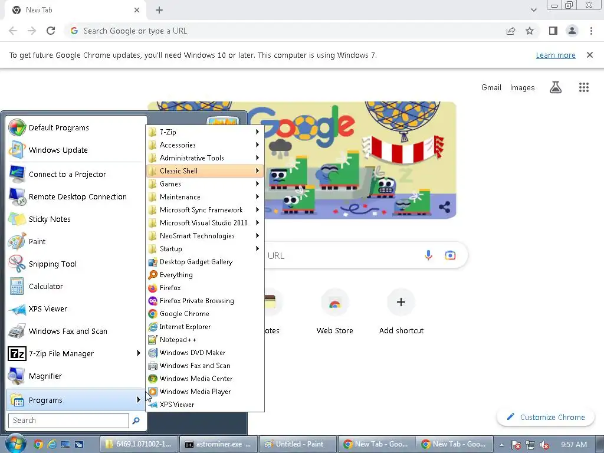Screen dimensions: 604x453
Task: Open Internet Explorer from the Programs list
Action: [205, 327]
